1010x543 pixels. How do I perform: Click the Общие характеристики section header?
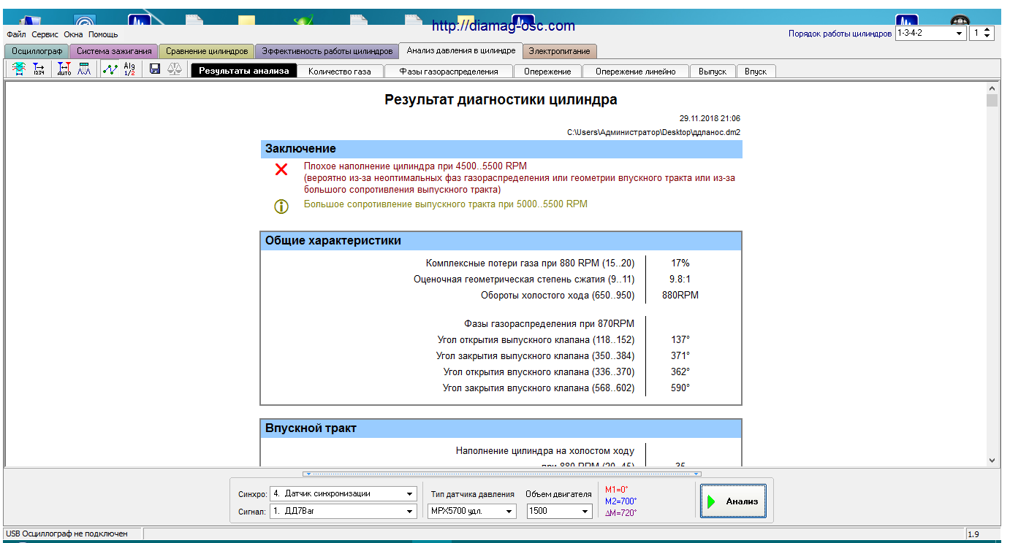pos(501,241)
